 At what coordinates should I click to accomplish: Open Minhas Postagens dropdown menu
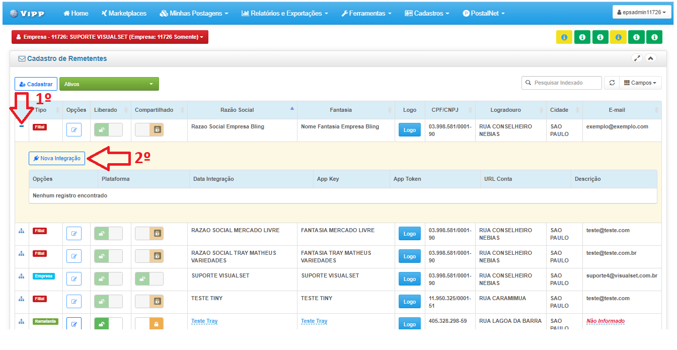click(194, 13)
